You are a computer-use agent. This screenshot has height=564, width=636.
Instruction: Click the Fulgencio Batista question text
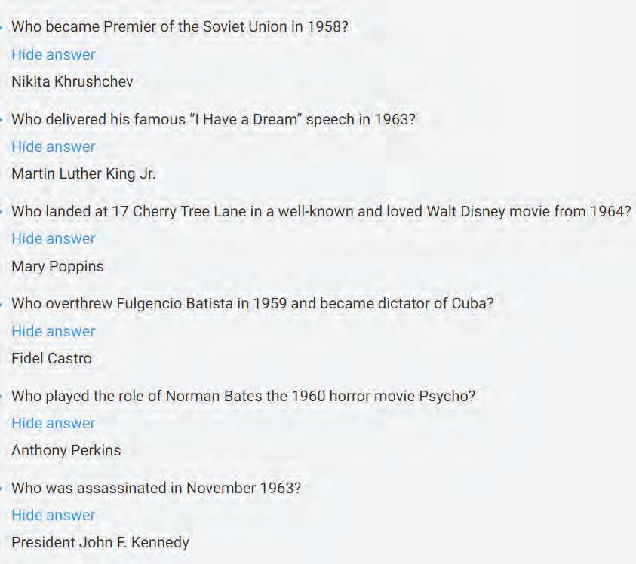pos(252,303)
